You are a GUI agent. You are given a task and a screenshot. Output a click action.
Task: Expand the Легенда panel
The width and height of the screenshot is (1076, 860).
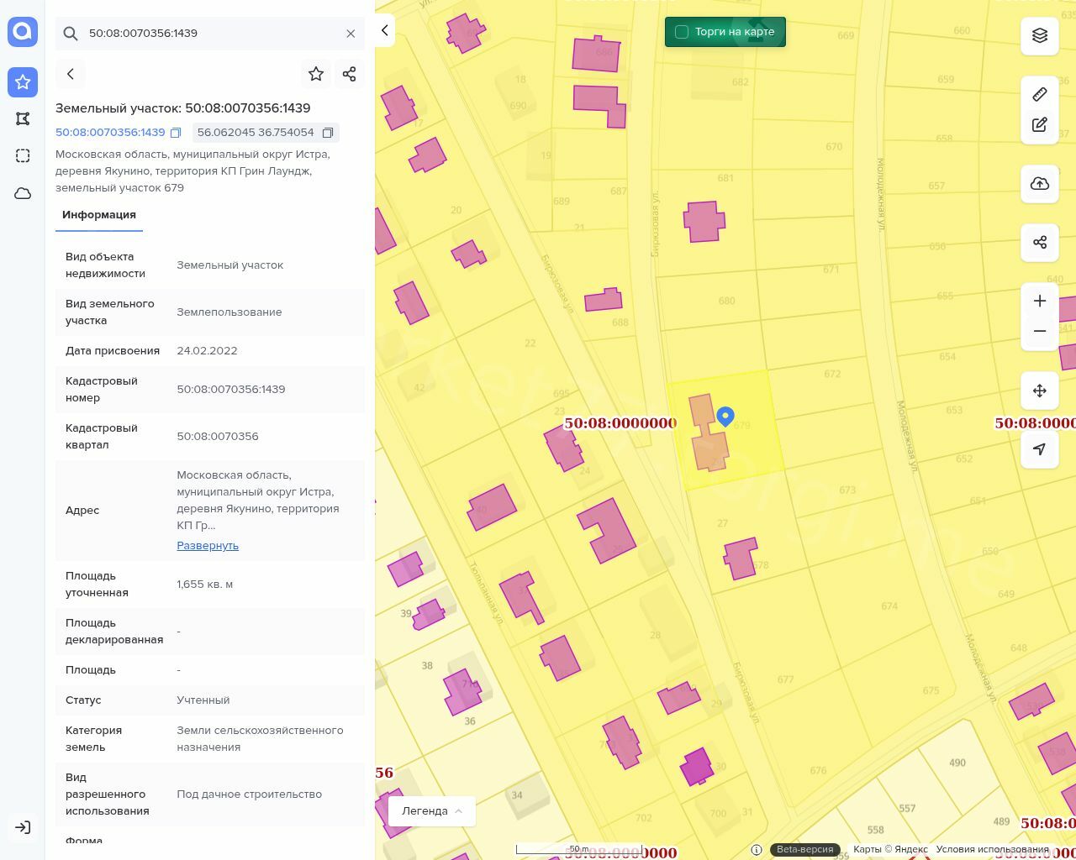coord(432,811)
